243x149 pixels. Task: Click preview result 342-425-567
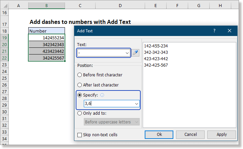click(155, 65)
